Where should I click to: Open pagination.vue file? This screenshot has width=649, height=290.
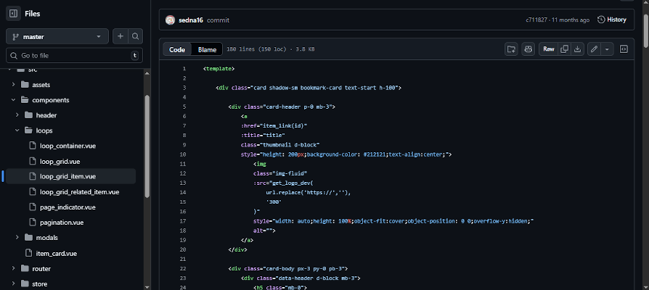(x=62, y=223)
